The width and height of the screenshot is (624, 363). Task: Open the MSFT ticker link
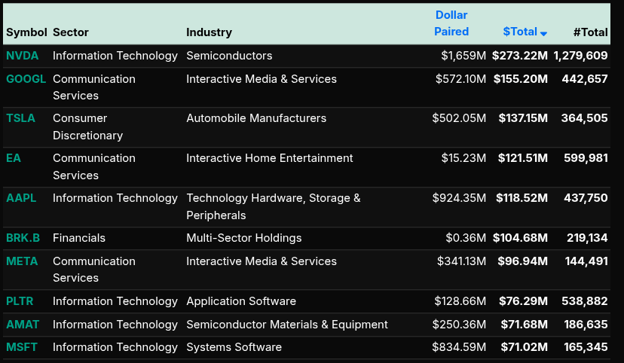click(x=22, y=347)
